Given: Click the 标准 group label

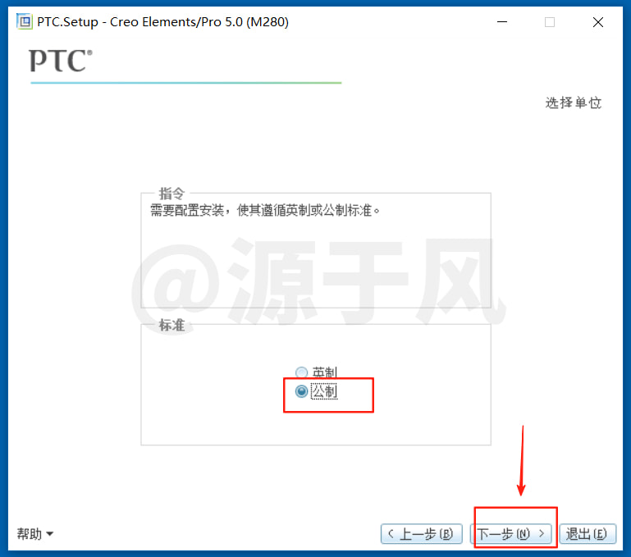Looking at the screenshot, I should (x=171, y=325).
